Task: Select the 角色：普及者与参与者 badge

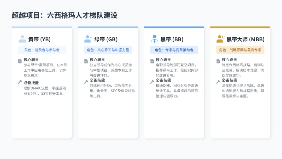Action: click(42, 50)
